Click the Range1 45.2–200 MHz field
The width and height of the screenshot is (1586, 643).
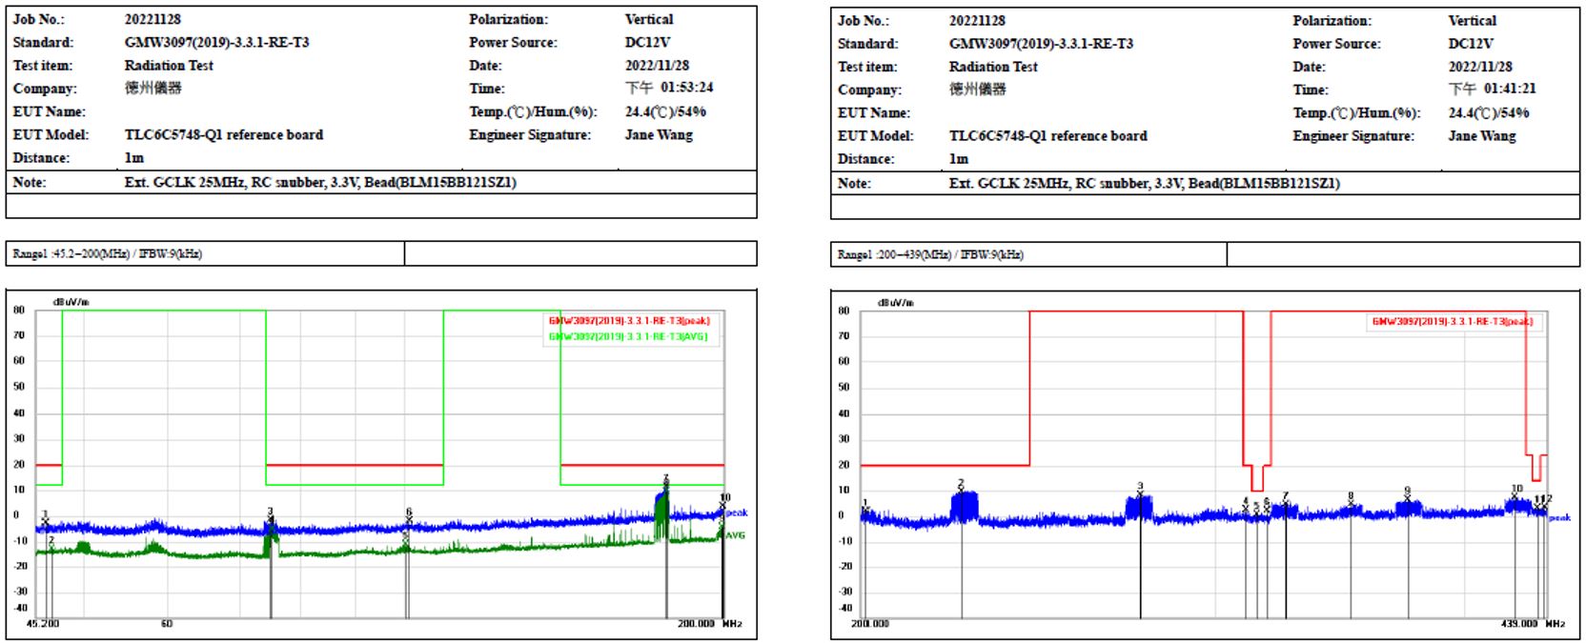click(x=108, y=254)
